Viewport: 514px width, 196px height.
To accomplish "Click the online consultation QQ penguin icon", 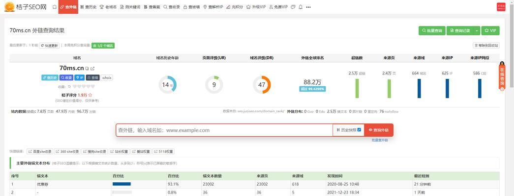I will click(x=502, y=64).
